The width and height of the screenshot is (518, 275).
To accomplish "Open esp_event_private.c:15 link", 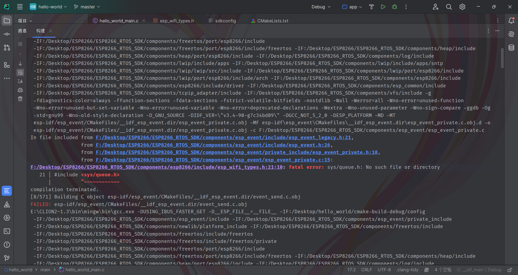I will [213, 160].
